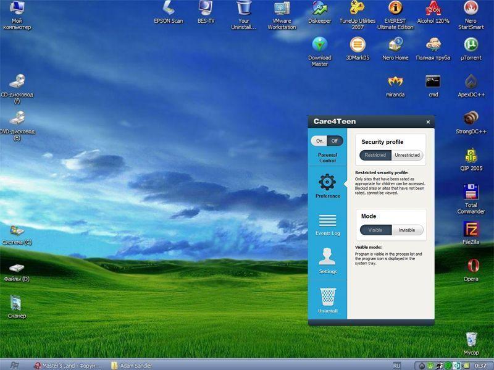The image size is (494, 370).
Task: Switch to the Master's Land taskbar window
Action: pos(68,366)
